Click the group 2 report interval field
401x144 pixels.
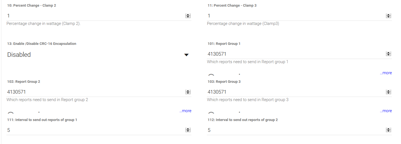[x=295, y=130]
